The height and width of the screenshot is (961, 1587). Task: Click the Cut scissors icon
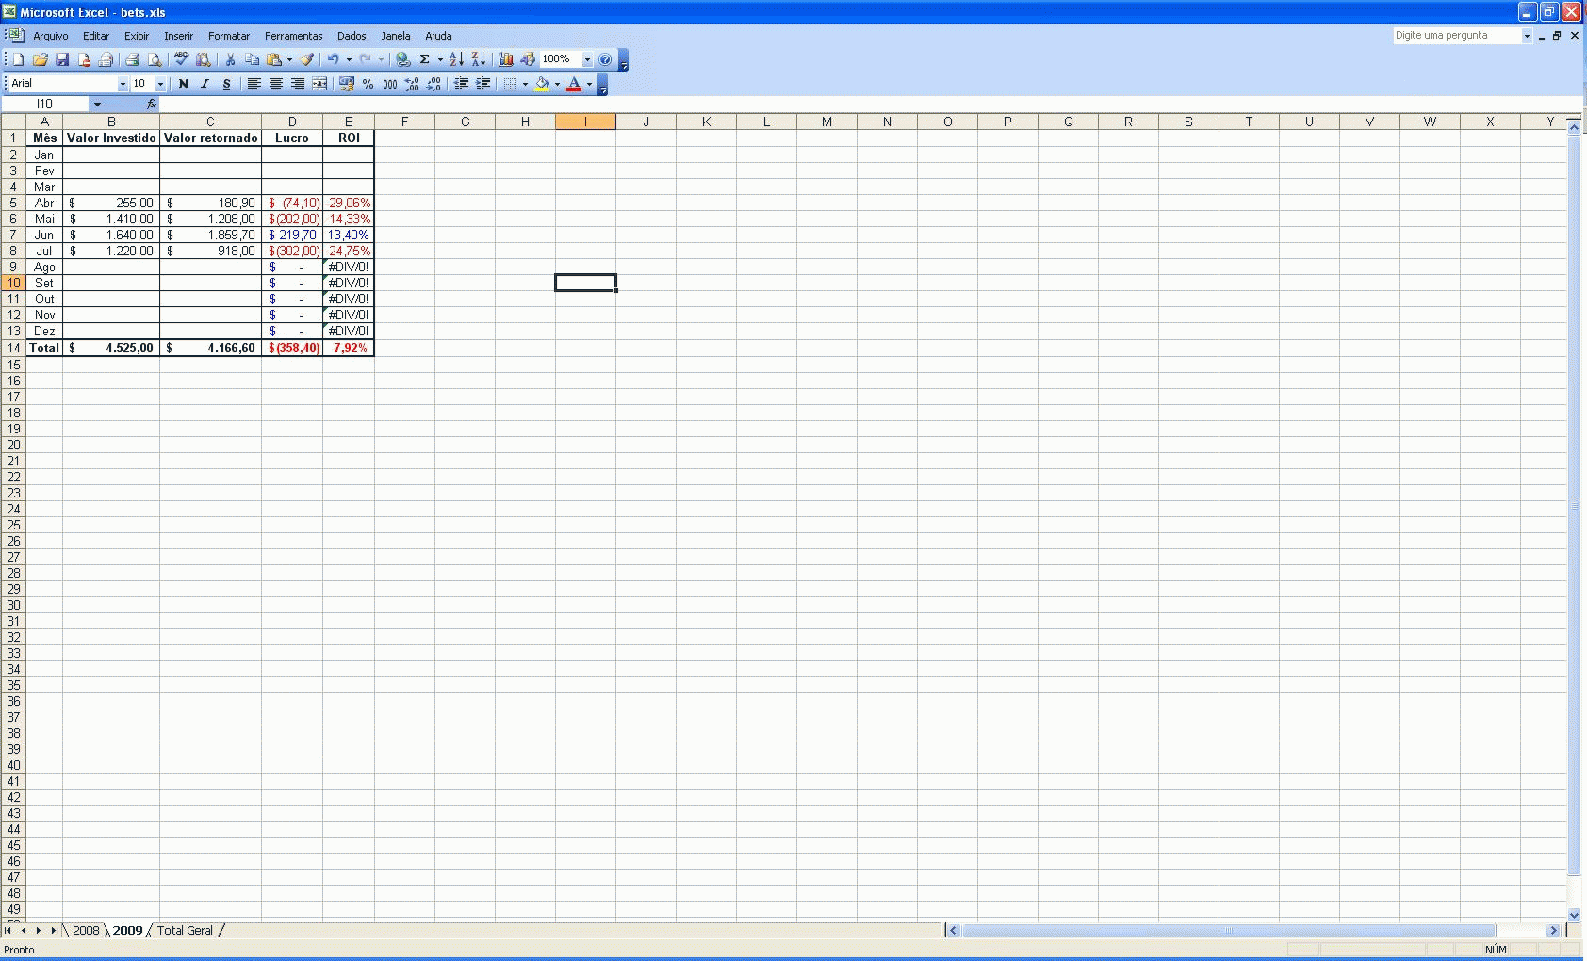click(x=230, y=59)
